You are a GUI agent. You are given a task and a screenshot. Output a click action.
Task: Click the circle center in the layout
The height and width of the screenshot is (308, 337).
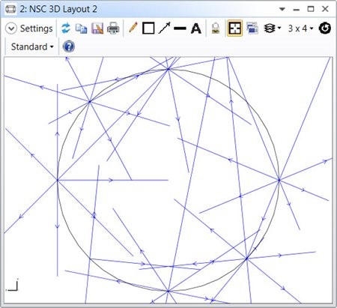tap(168, 180)
